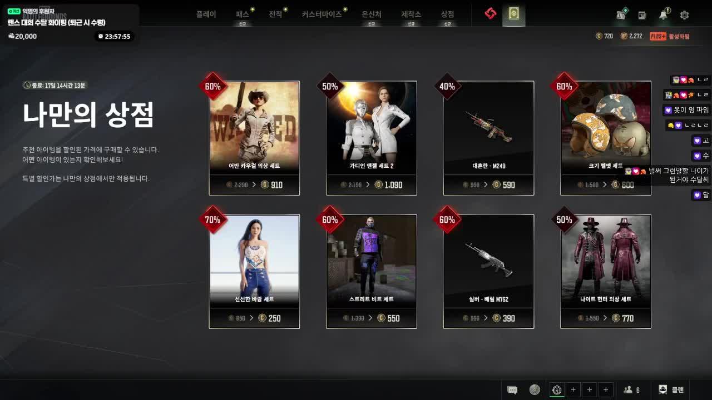Select the 나이트 헌터 의상 세트 card

click(x=606, y=271)
